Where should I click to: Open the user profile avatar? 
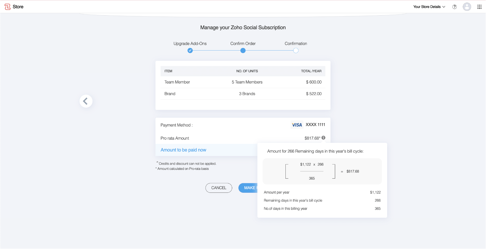click(x=467, y=7)
